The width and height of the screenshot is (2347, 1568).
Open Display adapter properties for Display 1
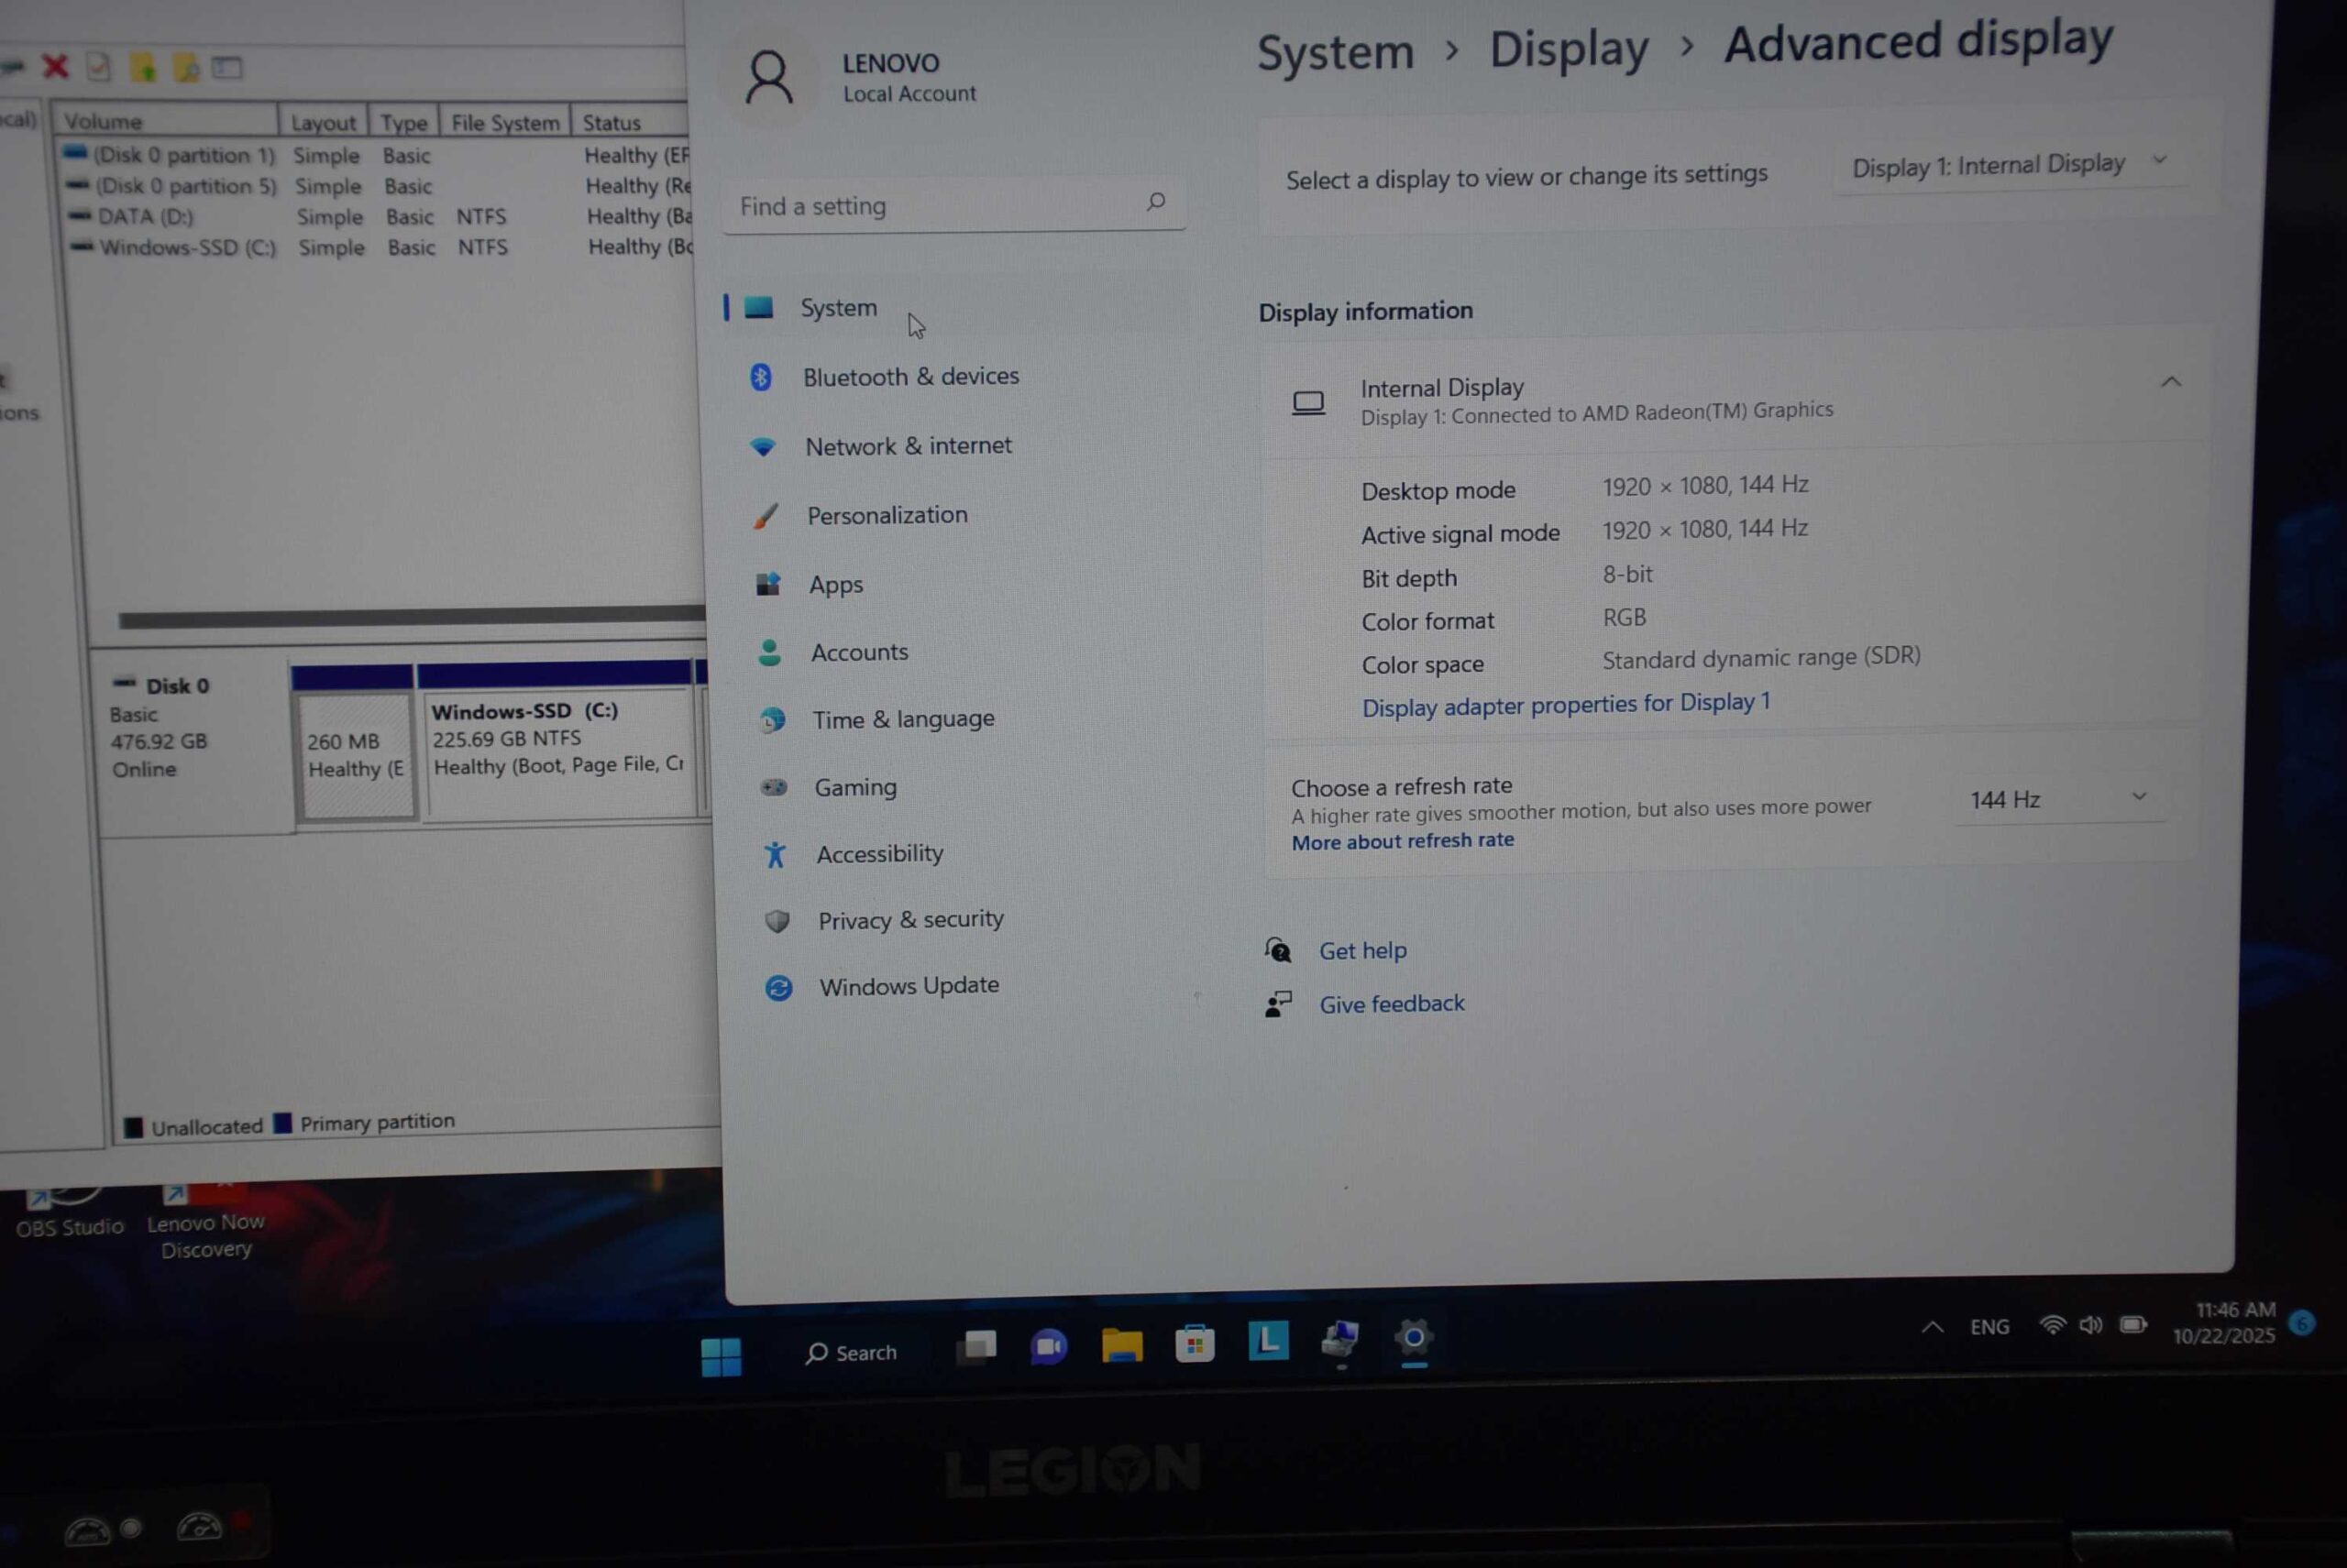1566,704
